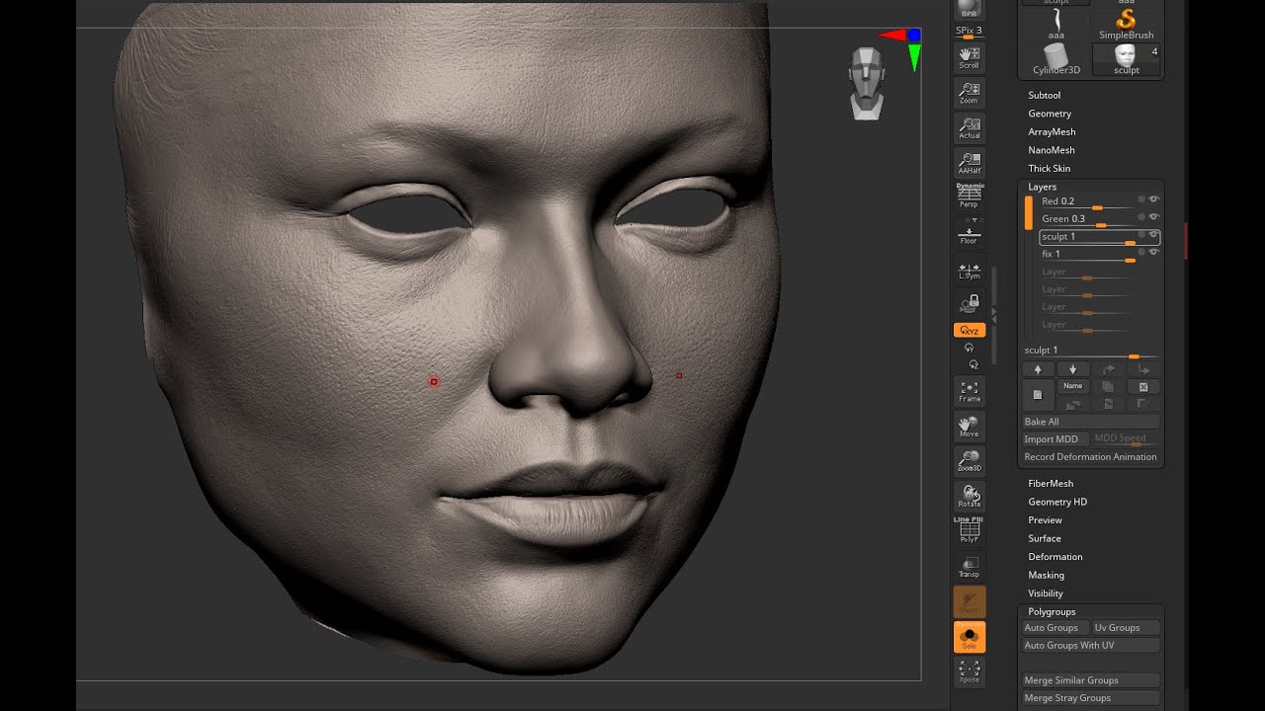1265x711 pixels.
Task: Click the Import MDD button
Action: [1055, 439]
